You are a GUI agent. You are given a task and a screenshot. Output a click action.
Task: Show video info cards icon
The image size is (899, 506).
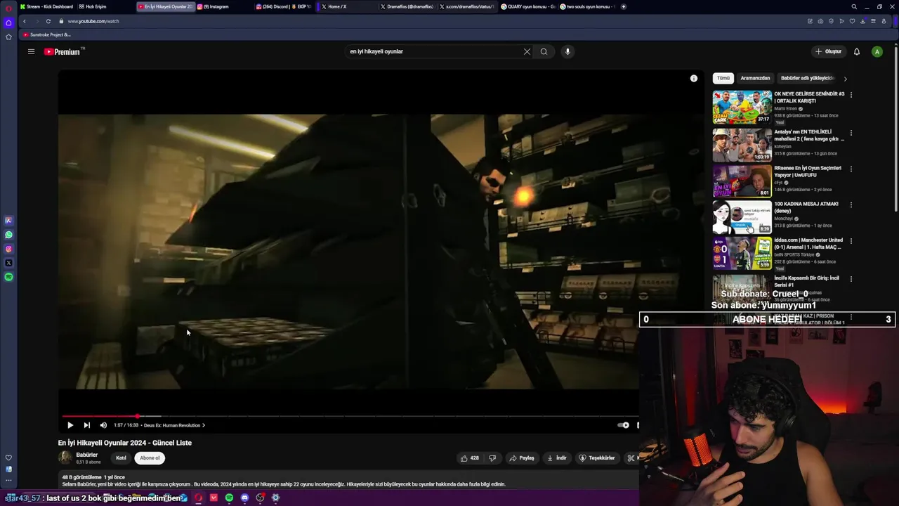click(x=694, y=79)
